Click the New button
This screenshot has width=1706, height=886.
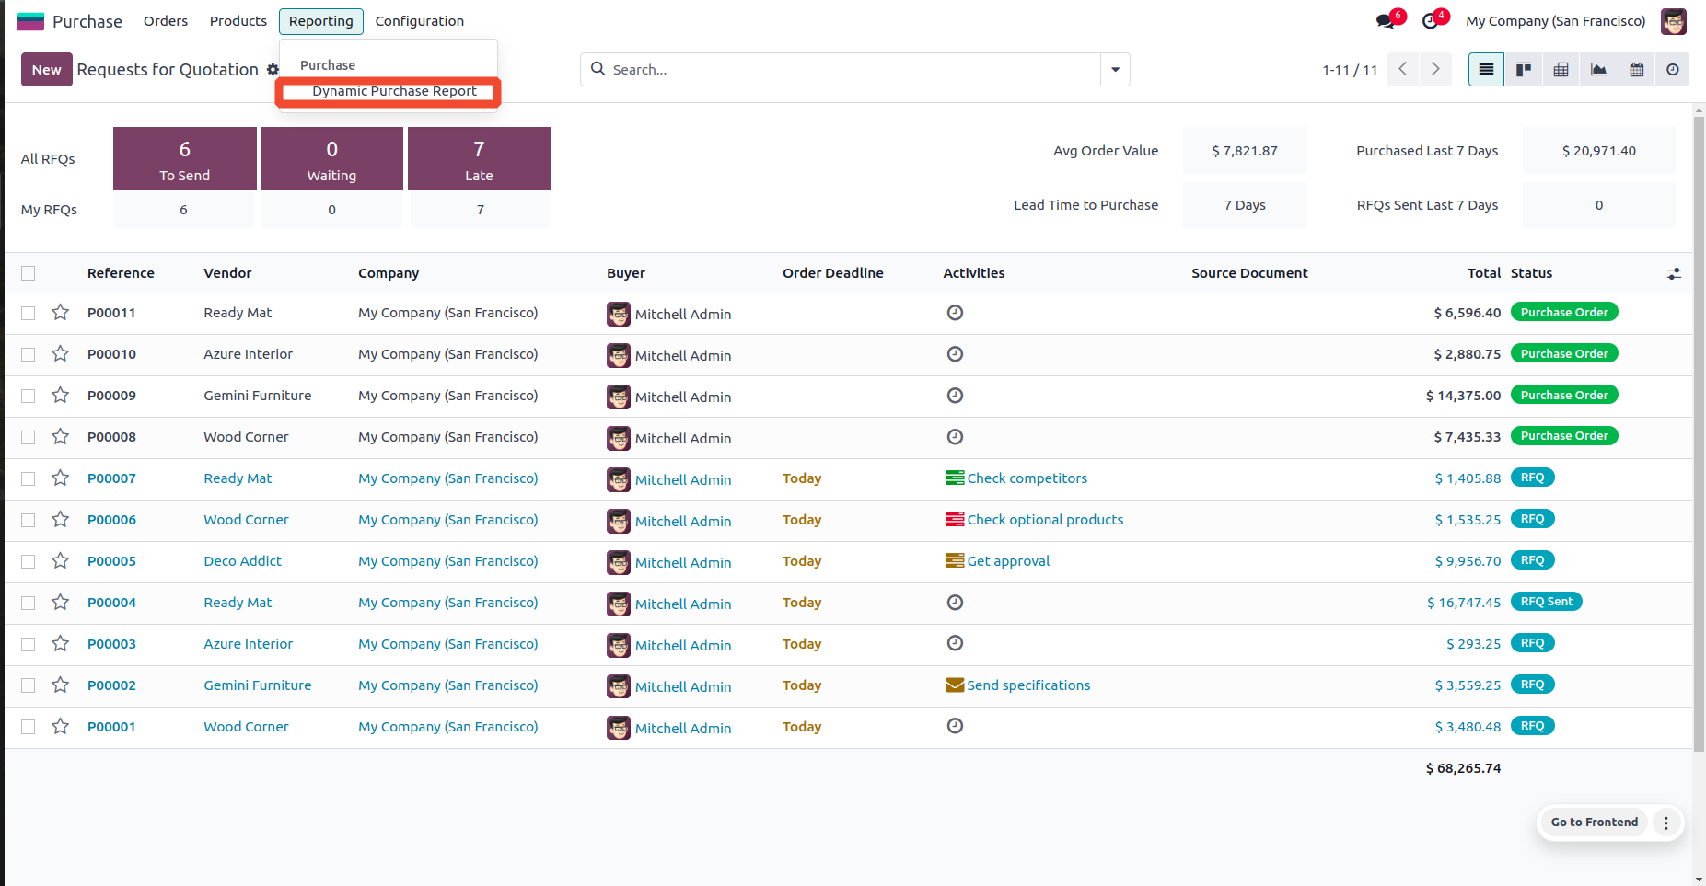point(46,70)
